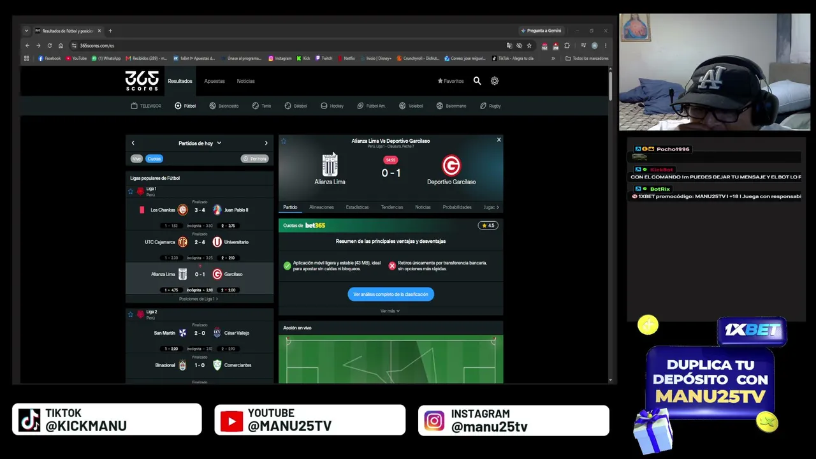Reload the page in the browser
816x459 pixels.
tap(49, 46)
